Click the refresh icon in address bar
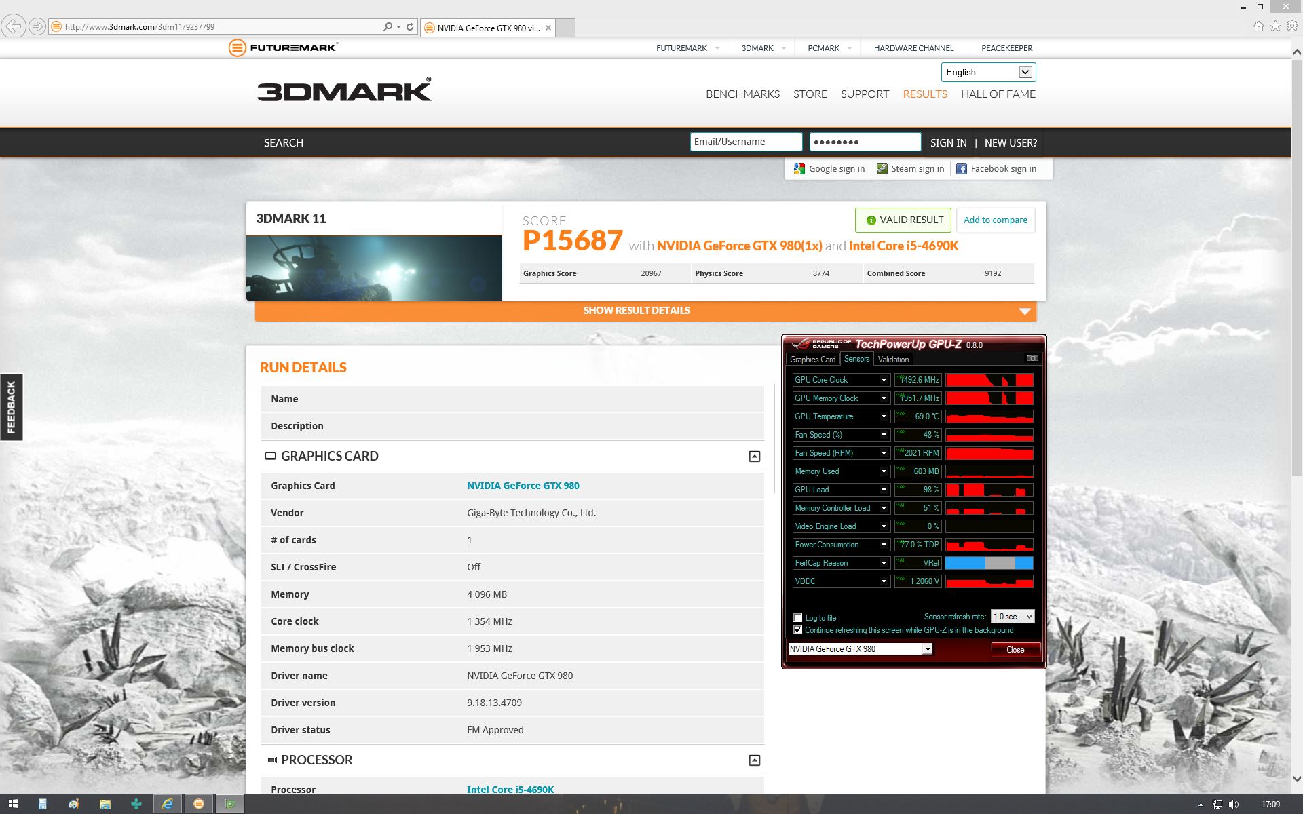Viewport: 1303px width, 814px height. [410, 26]
